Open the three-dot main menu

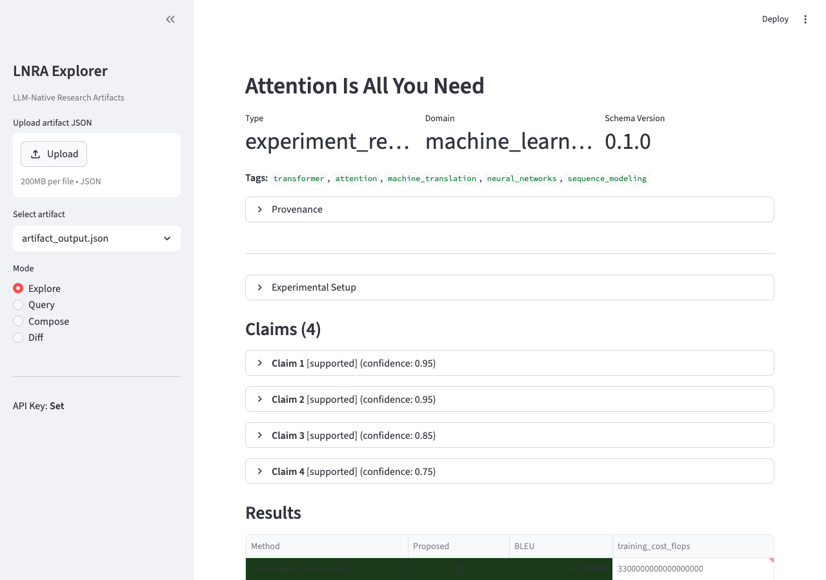[805, 19]
